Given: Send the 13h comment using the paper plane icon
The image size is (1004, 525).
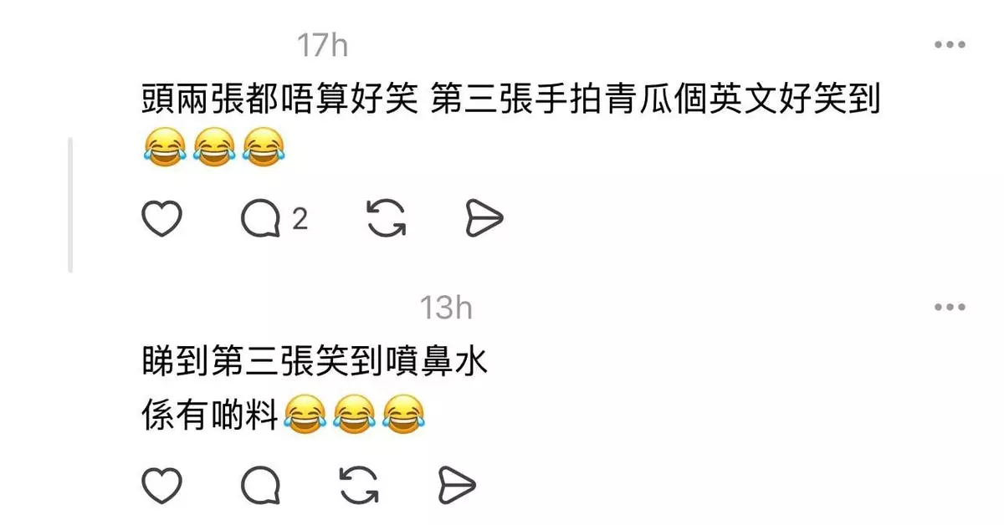Looking at the screenshot, I should [x=458, y=486].
